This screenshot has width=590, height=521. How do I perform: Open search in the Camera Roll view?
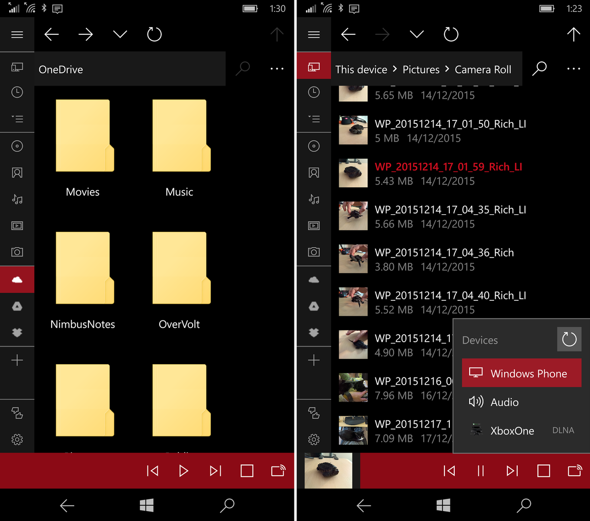coord(539,69)
